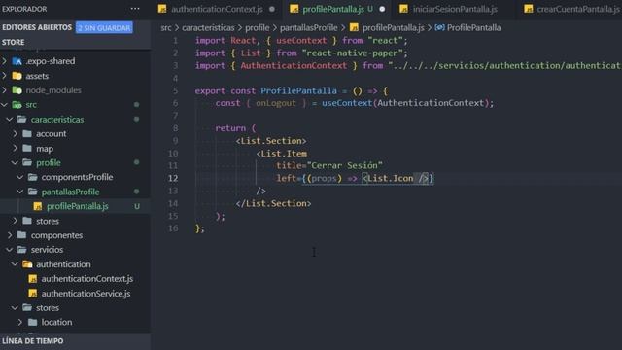Viewport: 622px width, 350px height.
Task: Collapse the caracteristicas folder chevron
Action: pos(10,119)
